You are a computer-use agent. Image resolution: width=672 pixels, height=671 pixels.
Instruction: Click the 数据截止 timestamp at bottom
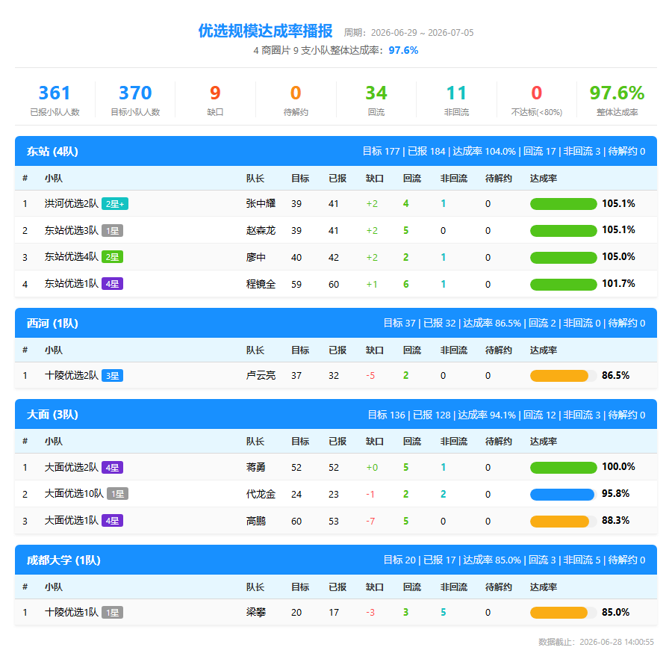pyautogui.click(x=596, y=642)
